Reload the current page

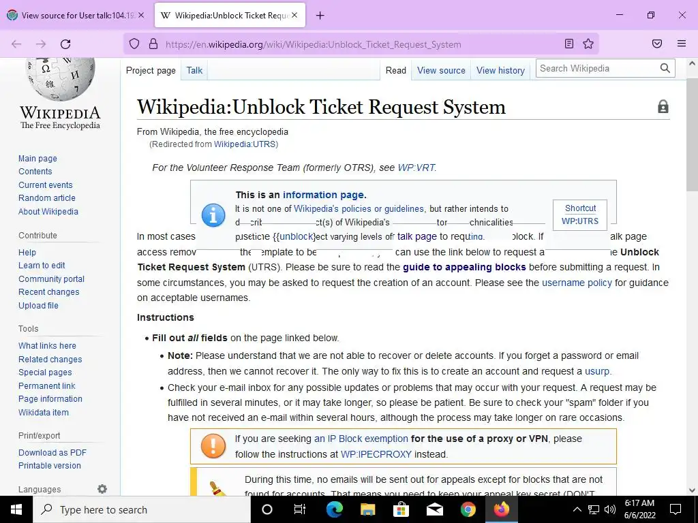(x=65, y=44)
